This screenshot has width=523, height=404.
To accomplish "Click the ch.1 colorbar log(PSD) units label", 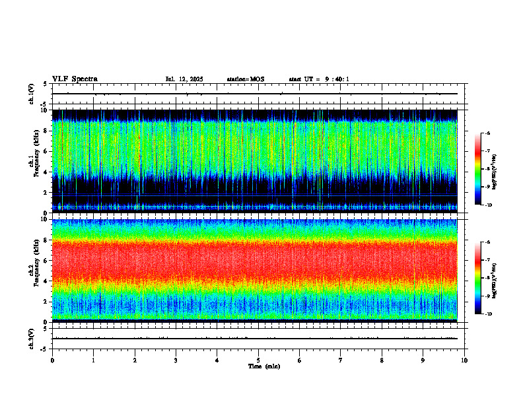I will pos(495,172).
